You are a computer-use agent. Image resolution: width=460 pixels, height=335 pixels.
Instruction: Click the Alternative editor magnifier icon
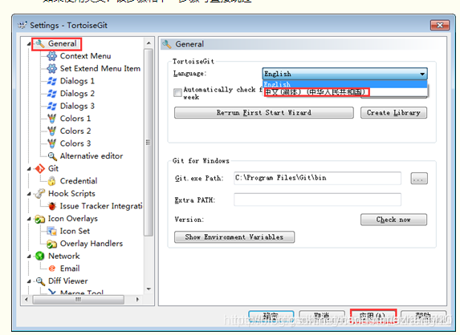coord(52,156)
